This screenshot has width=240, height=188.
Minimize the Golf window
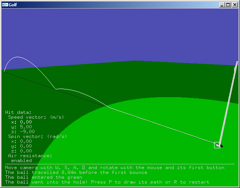point(222,5)
